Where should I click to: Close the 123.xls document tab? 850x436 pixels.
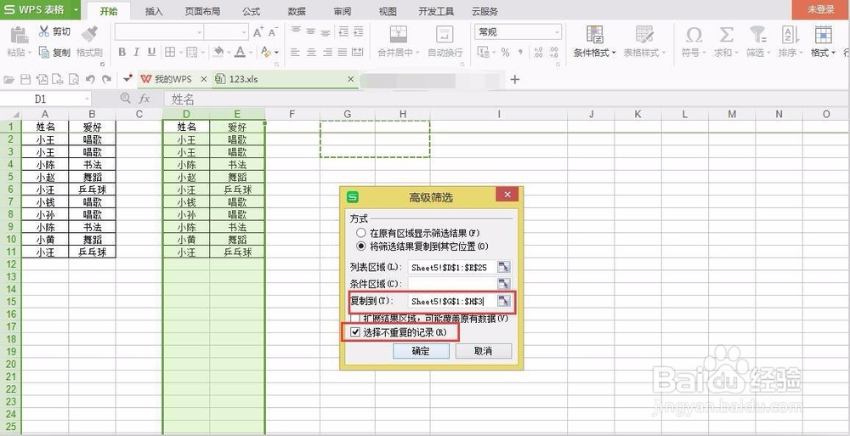click(351, 79)
